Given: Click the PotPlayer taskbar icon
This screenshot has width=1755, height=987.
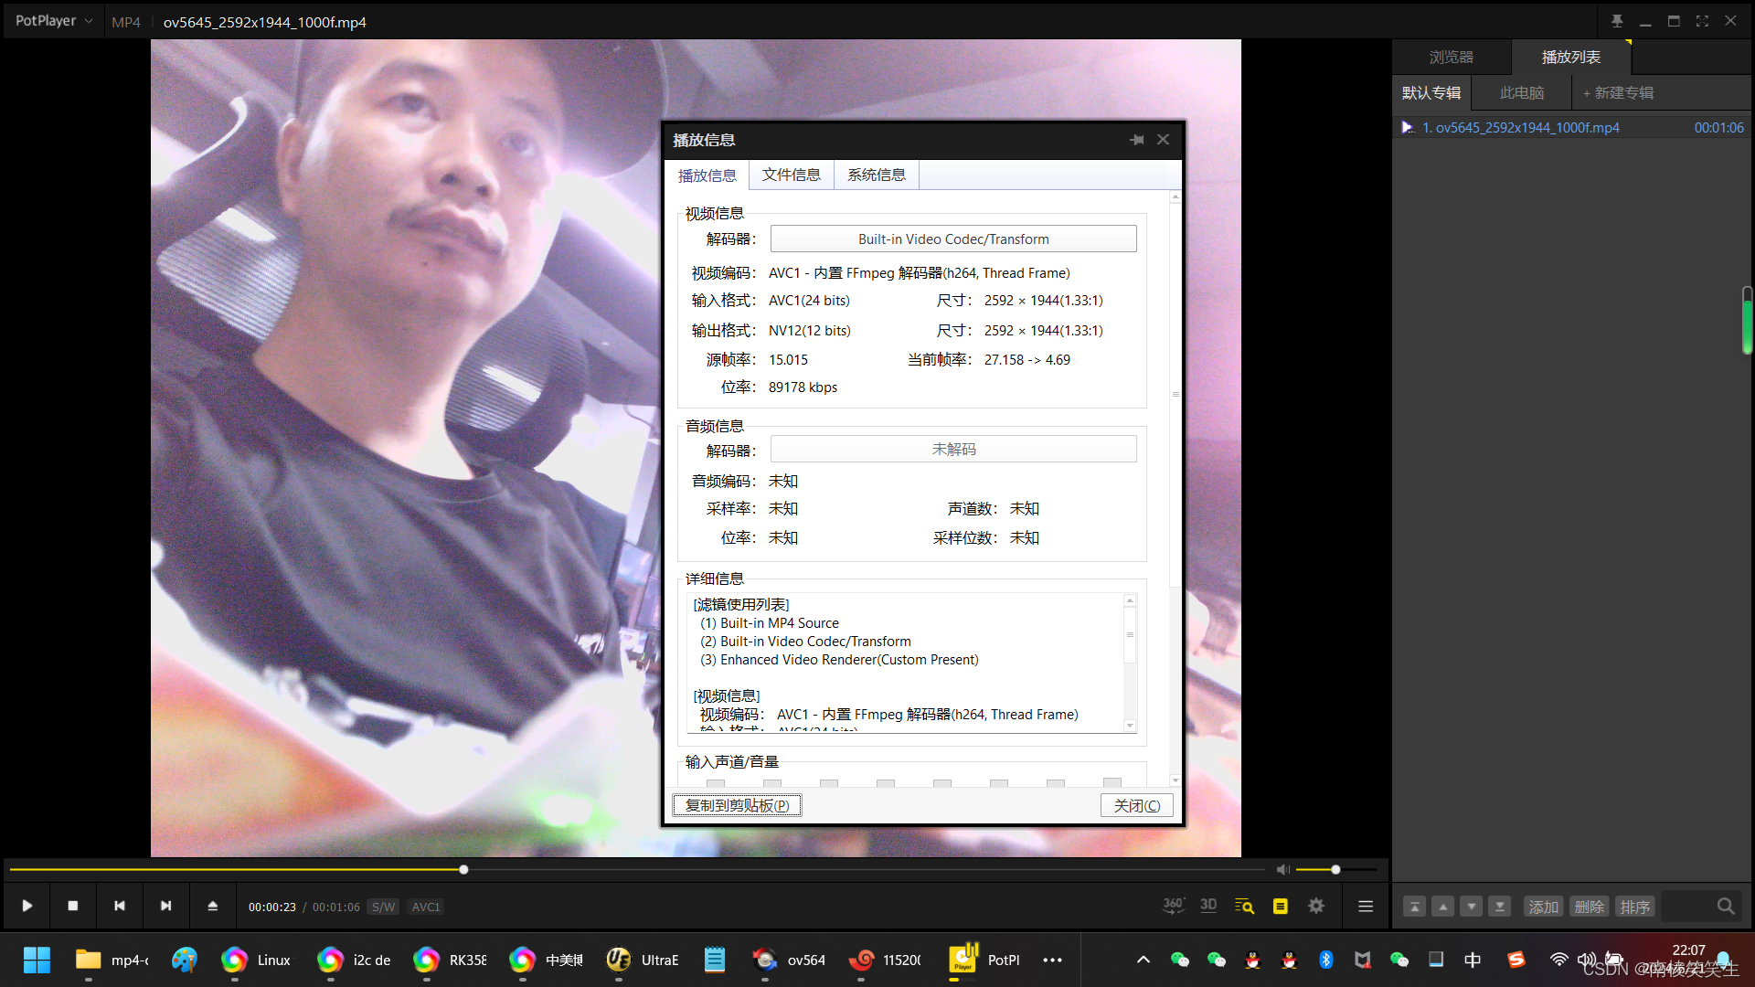Looking at the screenshot, I should [985, 960].
